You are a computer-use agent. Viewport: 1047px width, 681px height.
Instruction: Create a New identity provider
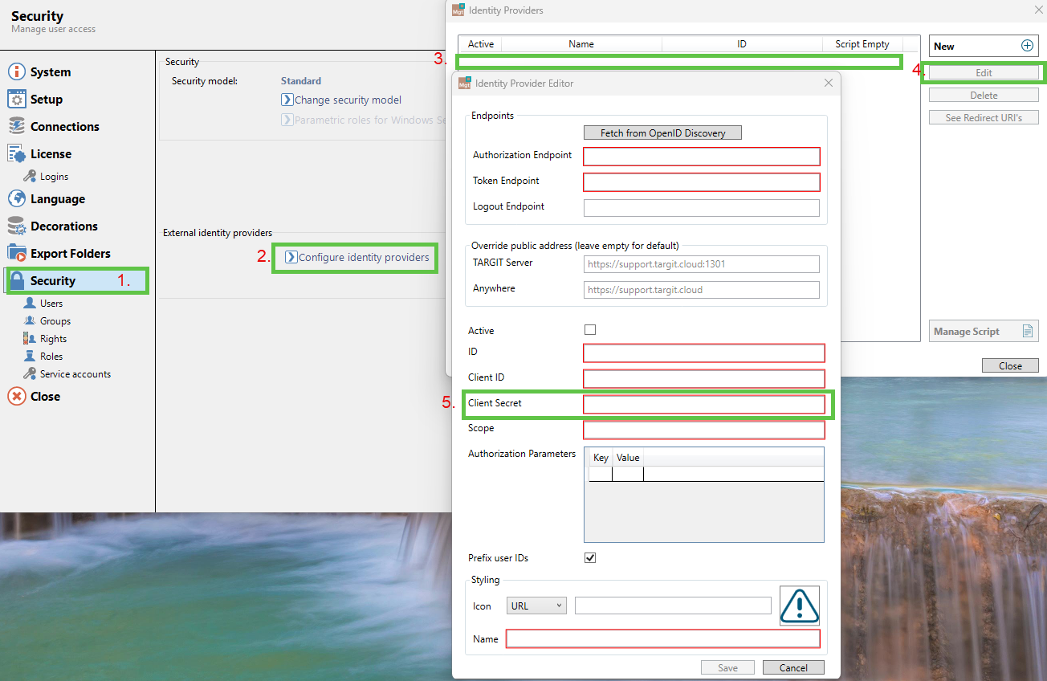[983, 46]
